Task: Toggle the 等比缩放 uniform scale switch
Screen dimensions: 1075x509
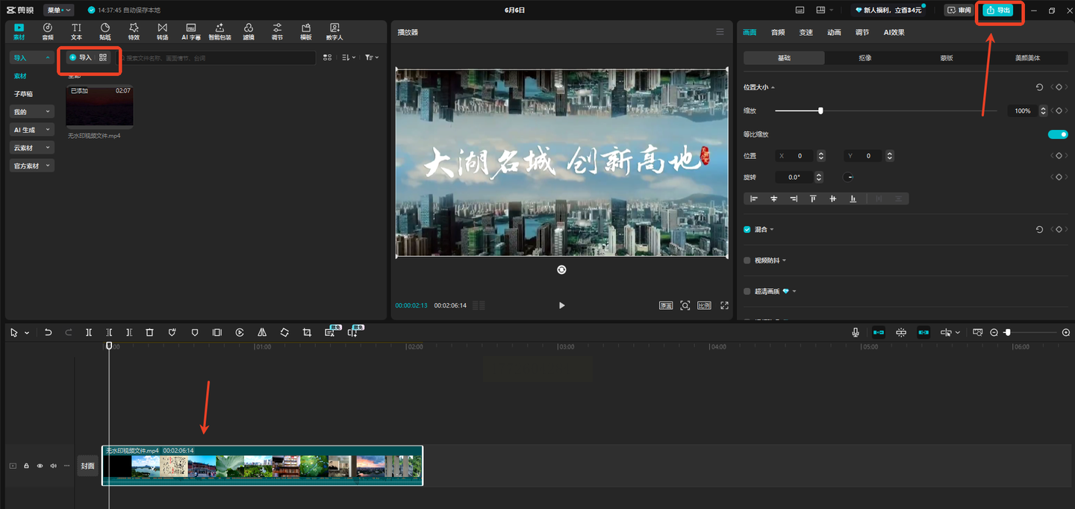Action: coord(1057,134)
